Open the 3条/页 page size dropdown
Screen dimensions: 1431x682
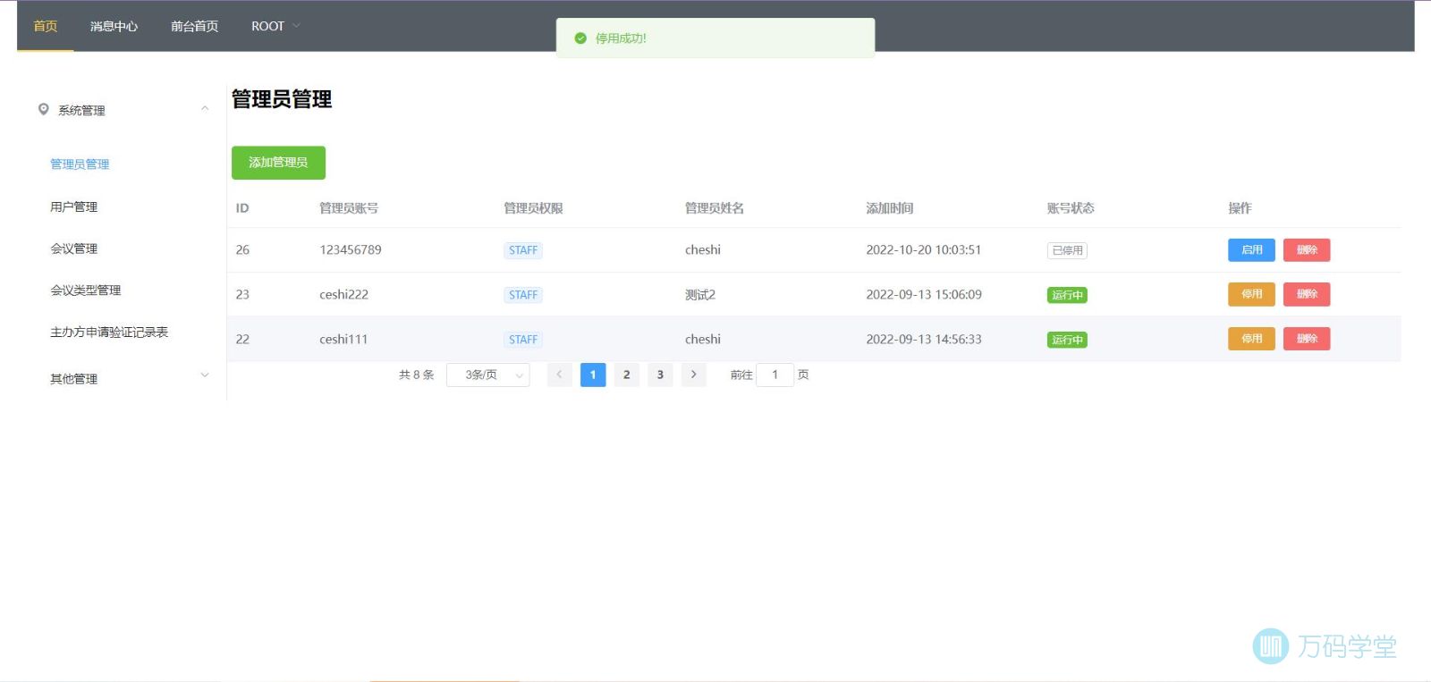[487, 375]
